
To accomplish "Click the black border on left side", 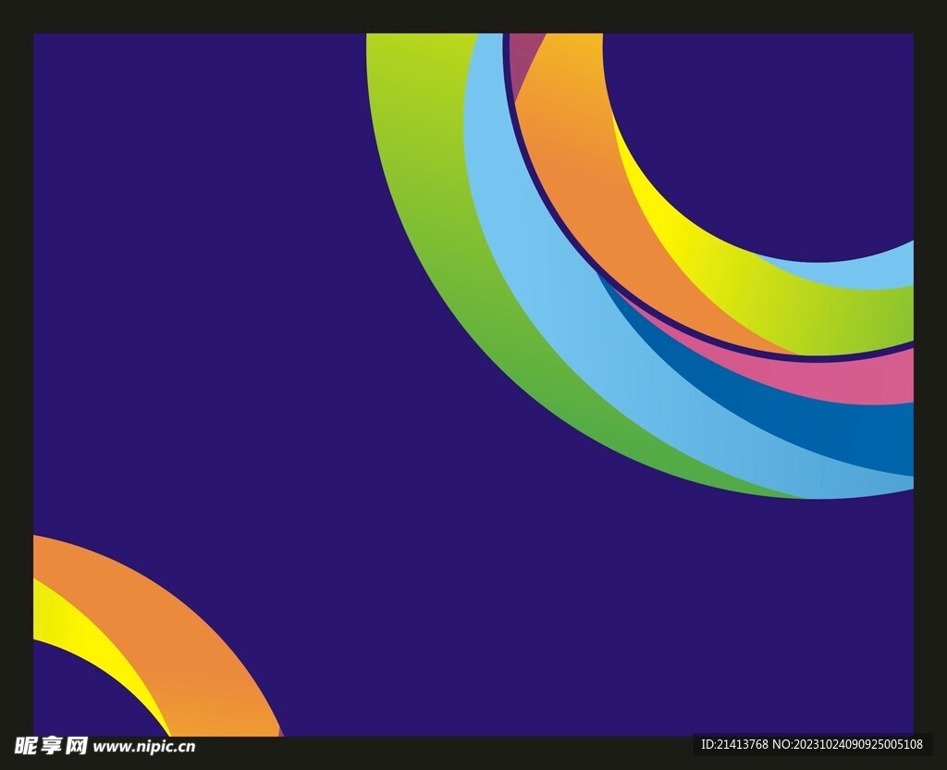I will [16, 370].
